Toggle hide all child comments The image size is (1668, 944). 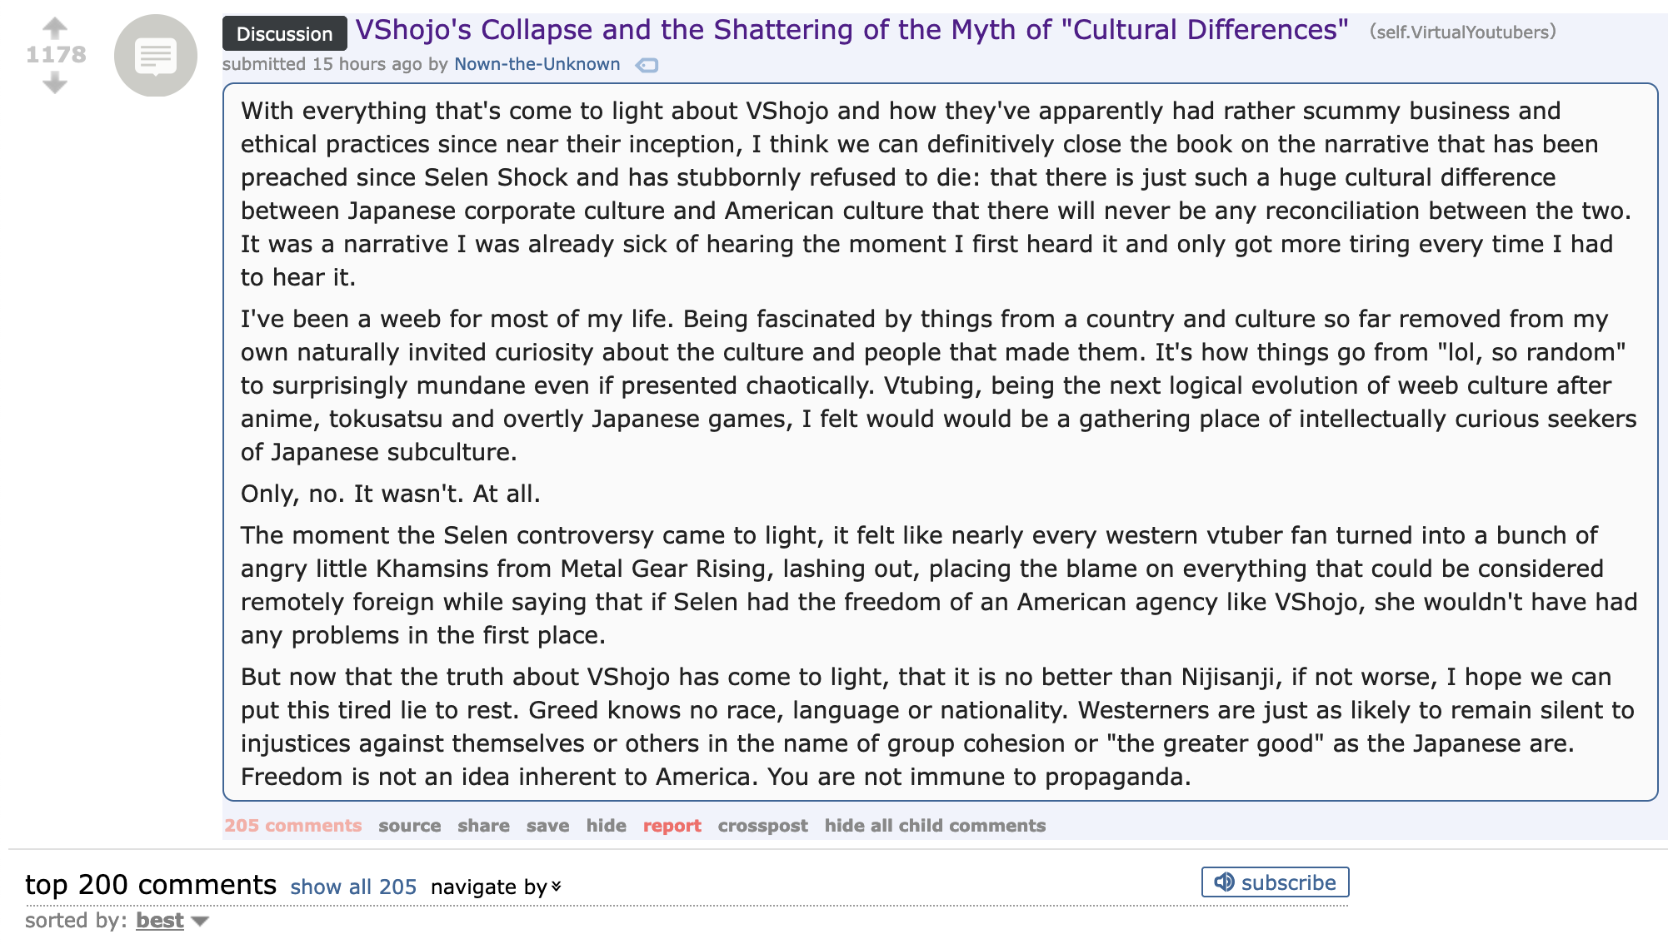tap(935, 826)
